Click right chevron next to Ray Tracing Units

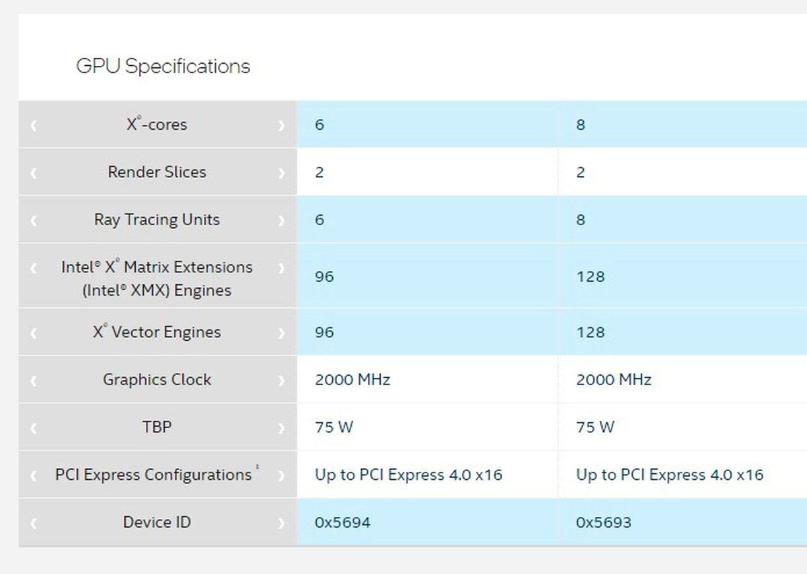click(x=281, y=220)
